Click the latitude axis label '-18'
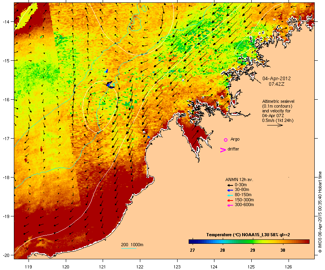Viewport: 325px width, 270px height. [x=6, y=177]
